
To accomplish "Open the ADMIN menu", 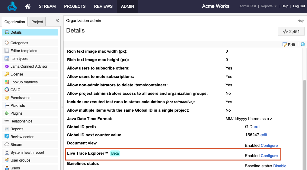I will point(127,6).
